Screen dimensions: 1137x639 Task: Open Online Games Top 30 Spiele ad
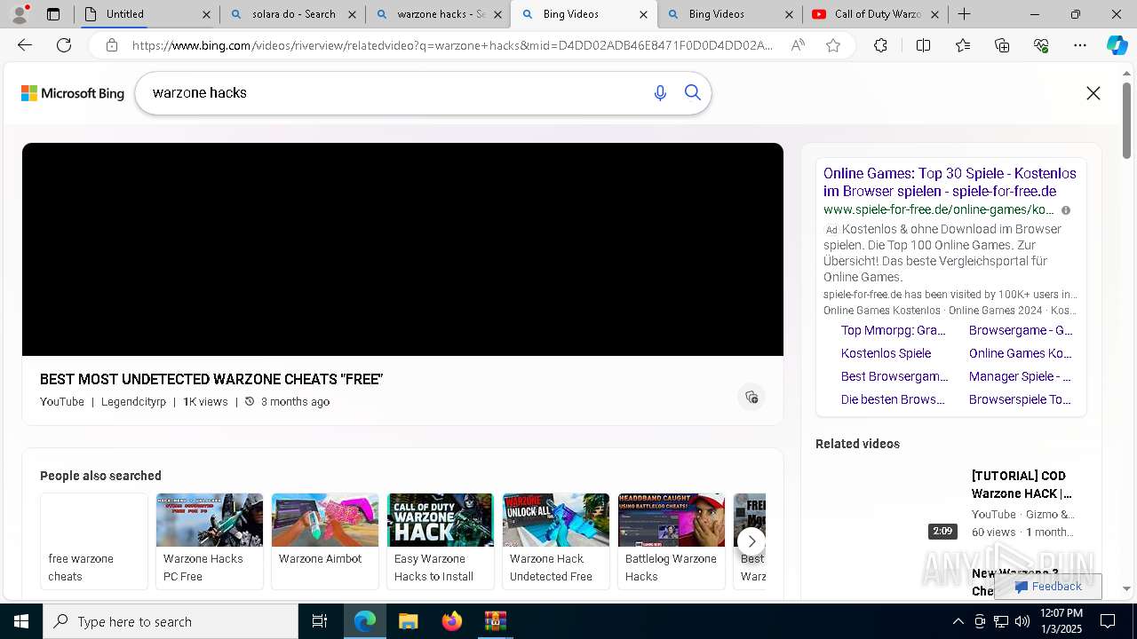[950, 182]
